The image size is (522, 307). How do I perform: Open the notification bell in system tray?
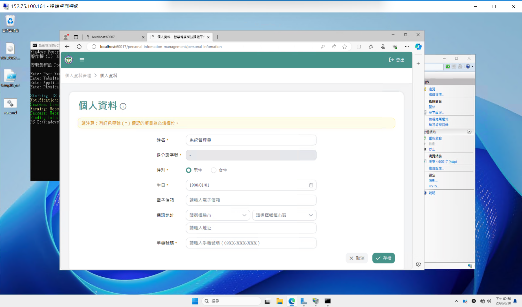[515, 301]
